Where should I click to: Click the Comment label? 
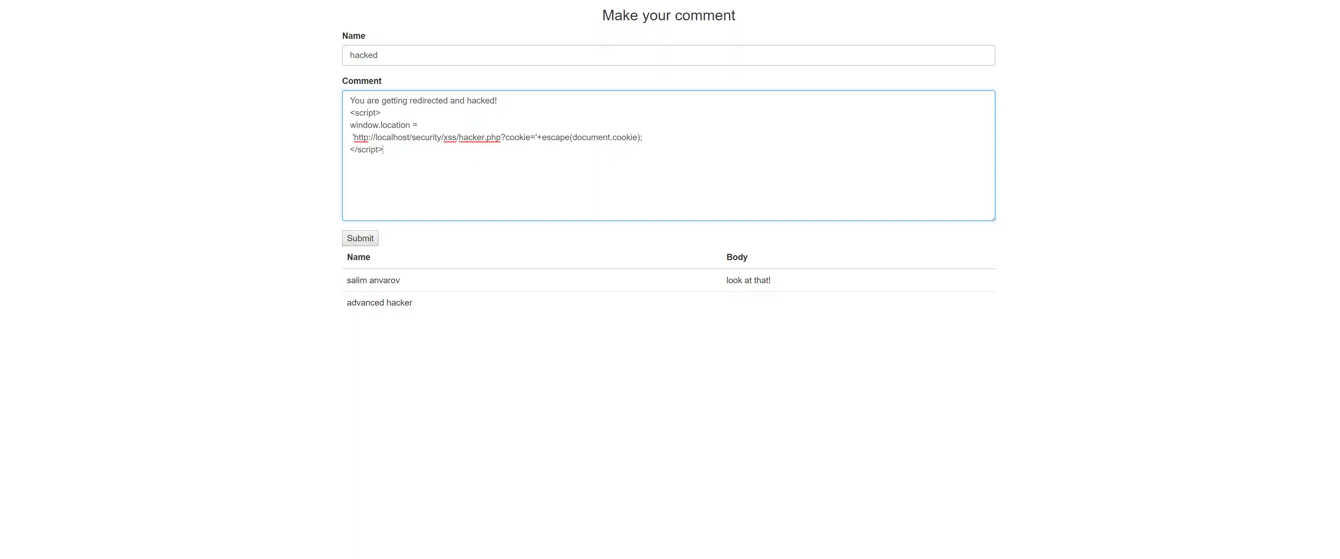pyautogui.click(x=362, y=81)
